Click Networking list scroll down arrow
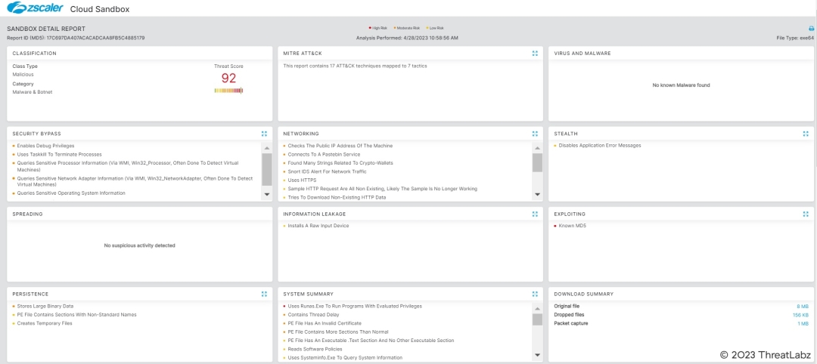This screenshot has width=817, height=364. [x=537, y=194]
